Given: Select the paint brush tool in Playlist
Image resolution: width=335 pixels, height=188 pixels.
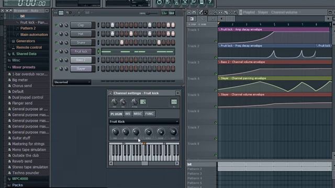Looking at the screenshot, I should pyautogui.click(x=206, y=13).
